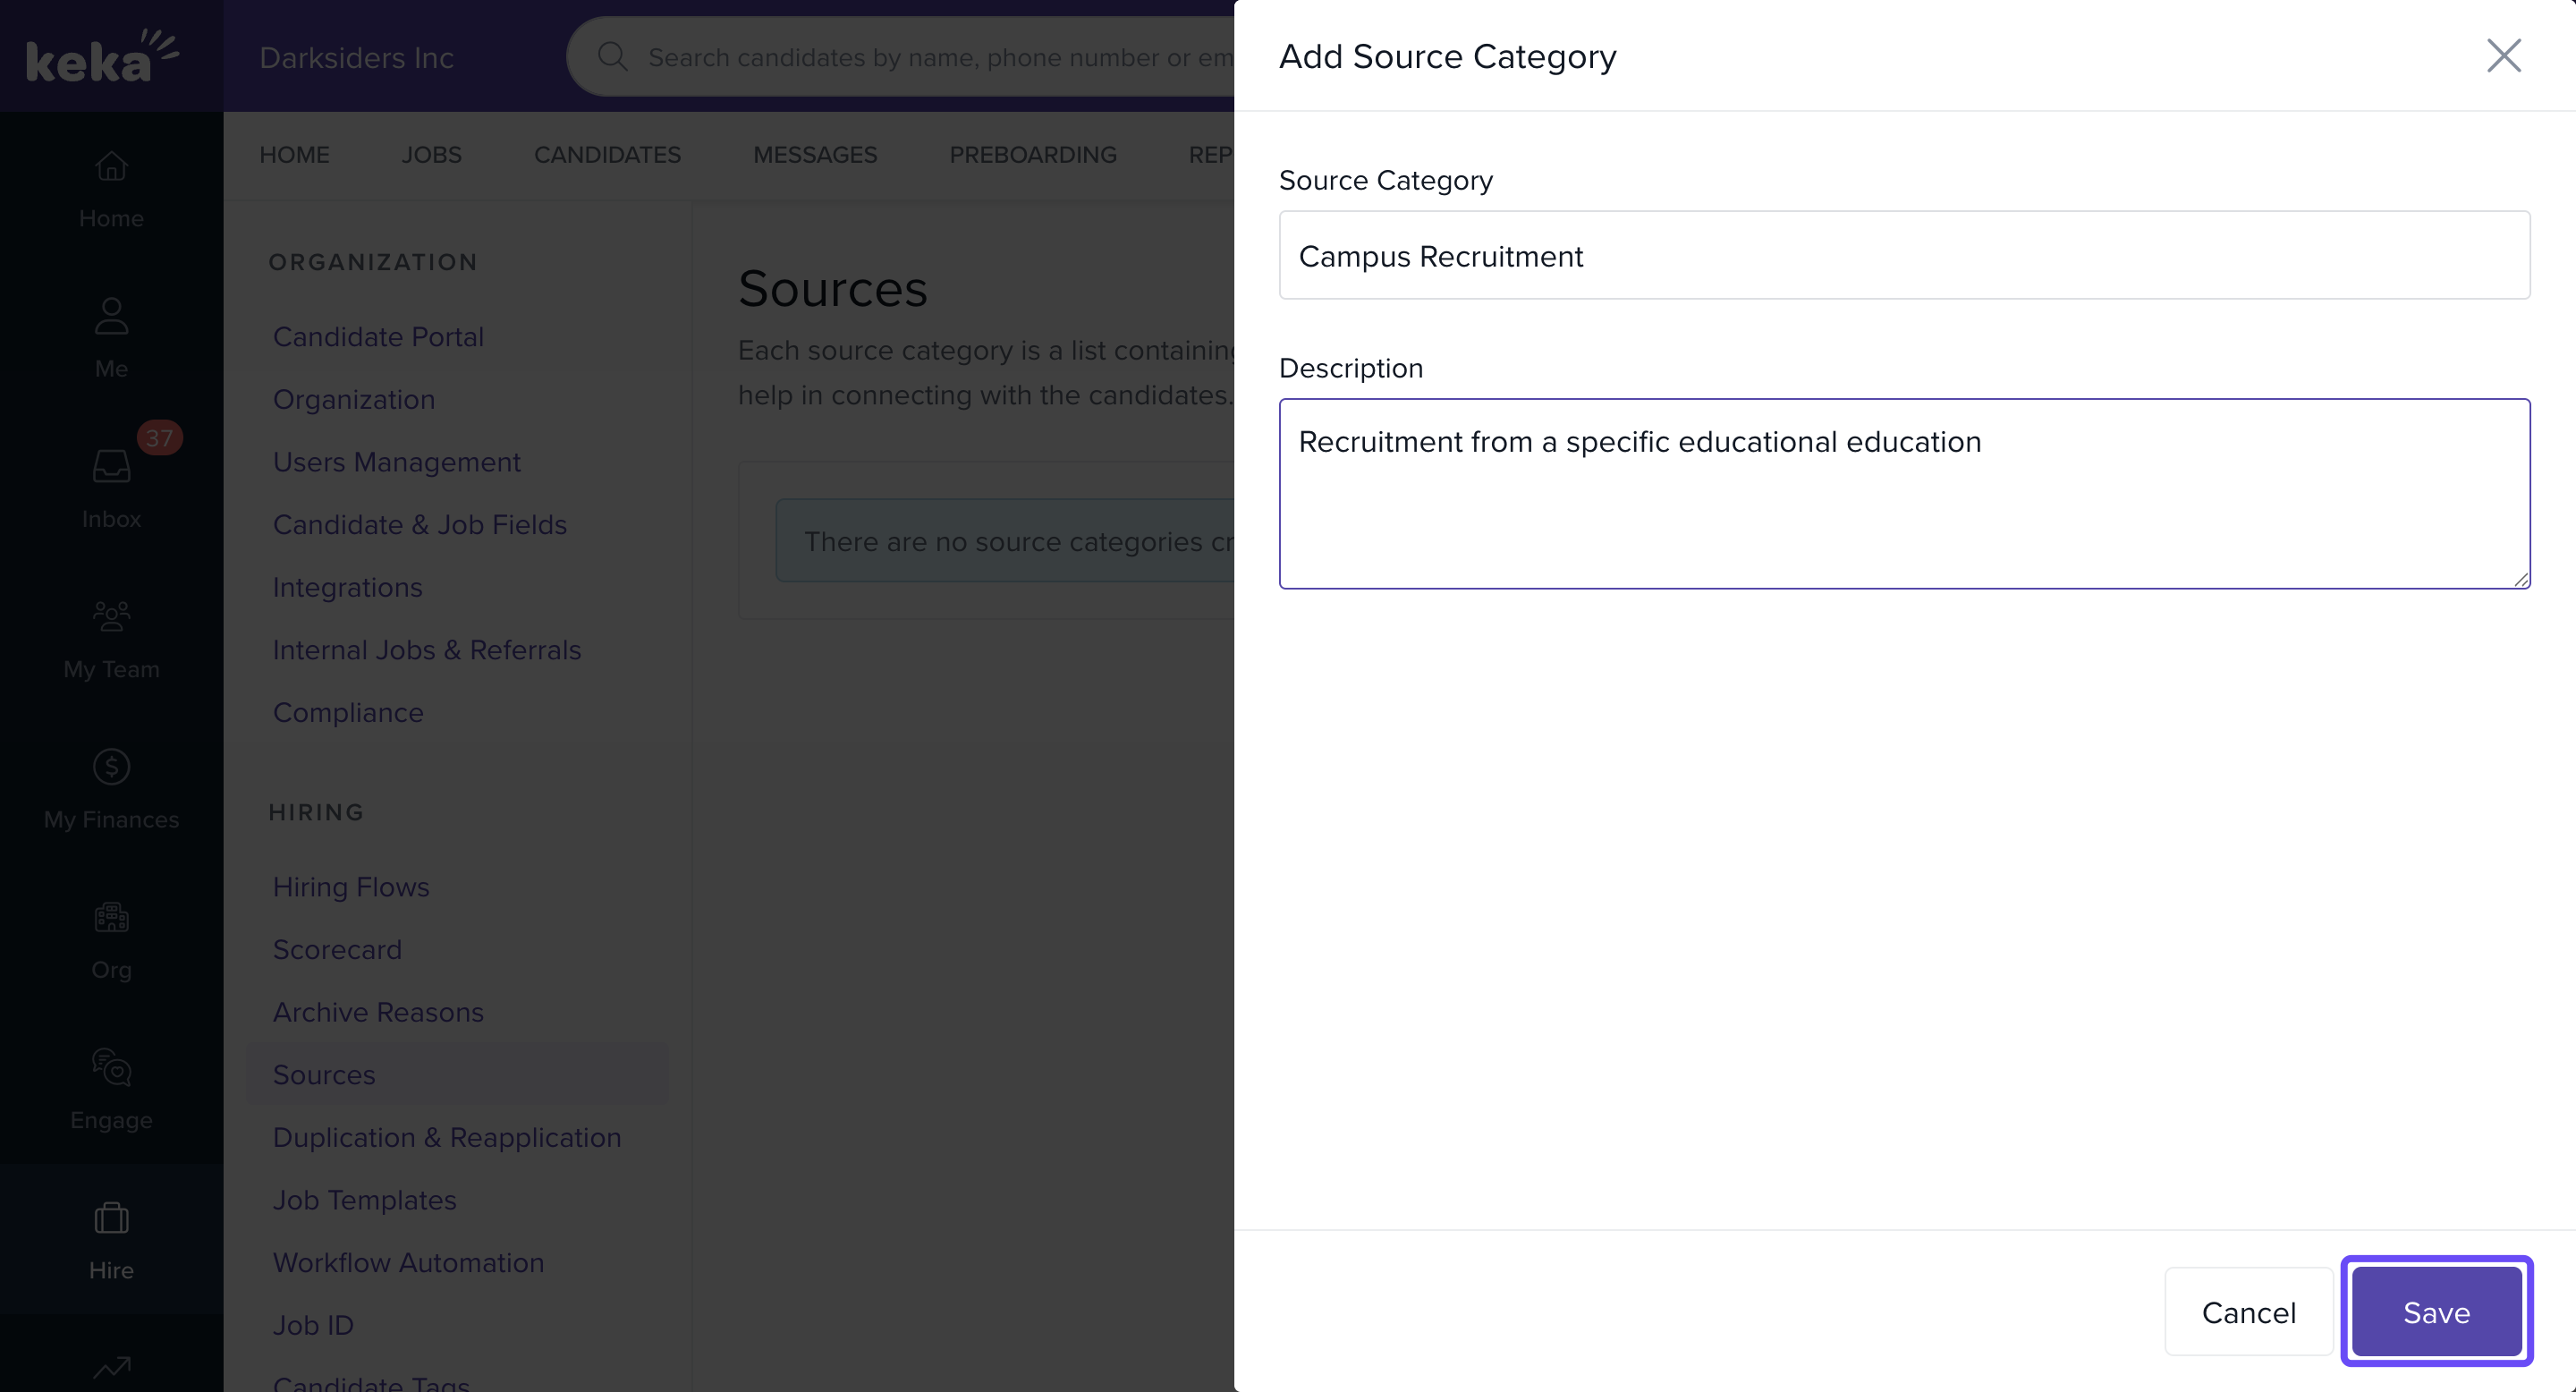Switch to the PREBOARDING tab
Image resolution: width=2576 pixels, height=1392 pixels.
click(x=1033, y=154)
